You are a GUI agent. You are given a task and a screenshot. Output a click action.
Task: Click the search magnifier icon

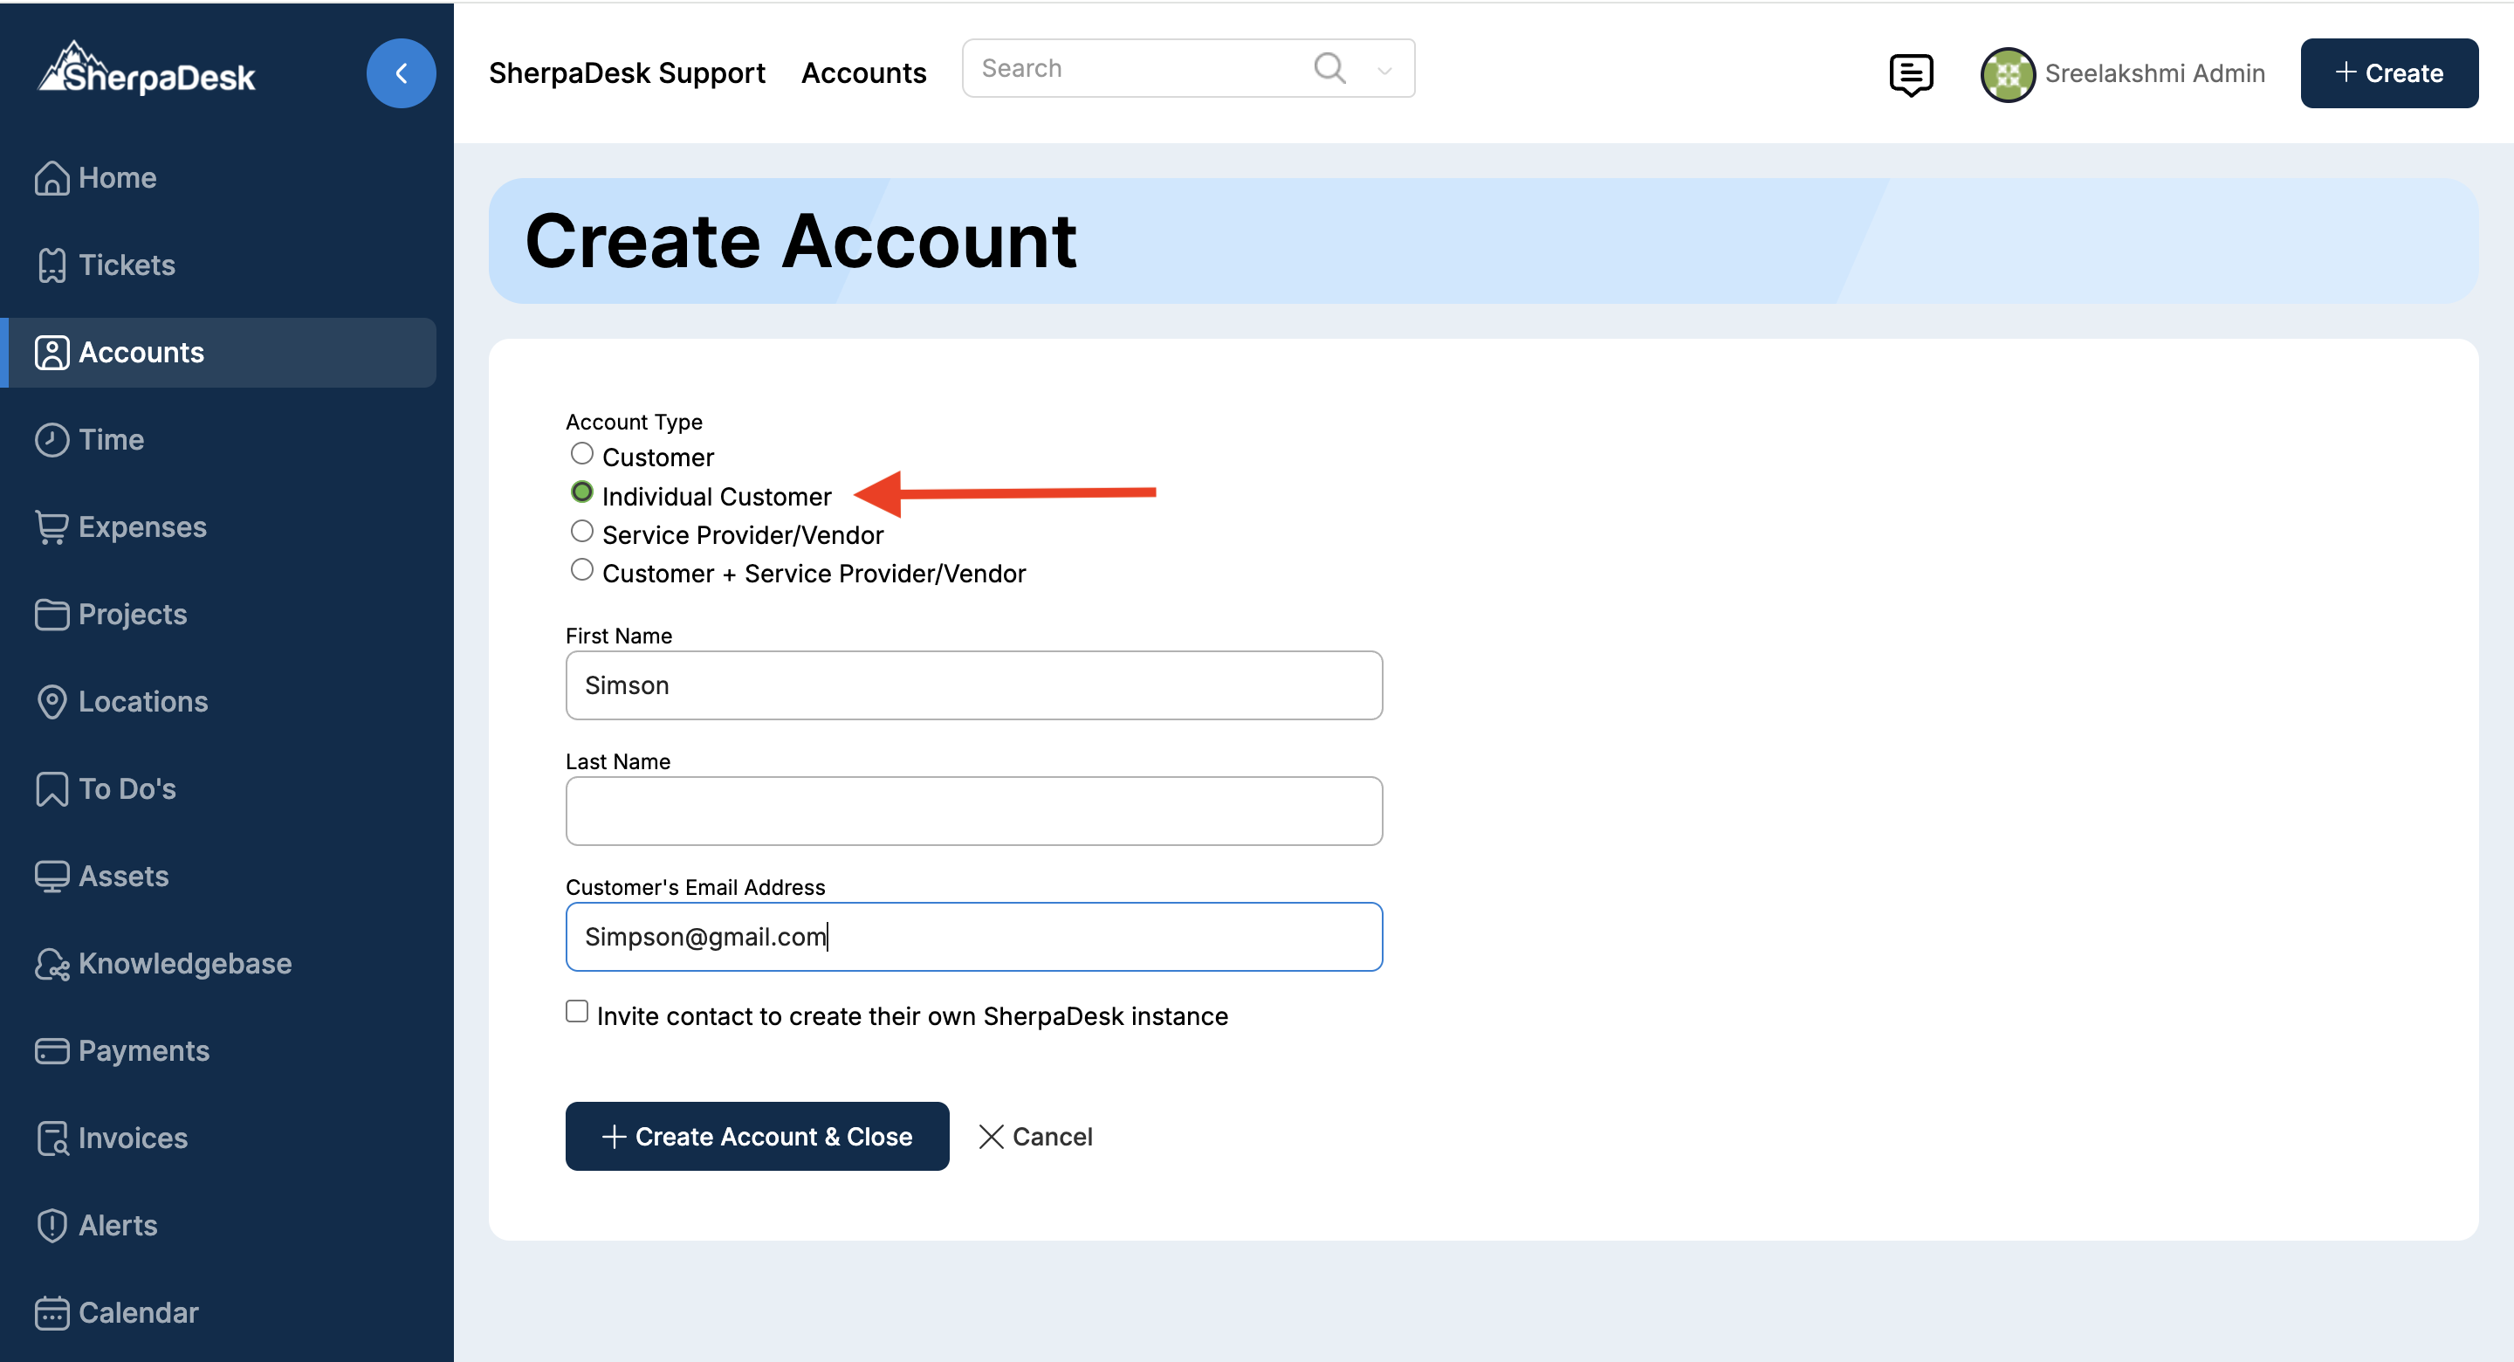click(1329, 68)
